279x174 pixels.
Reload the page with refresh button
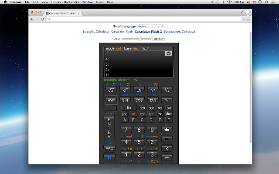point(43,19)
